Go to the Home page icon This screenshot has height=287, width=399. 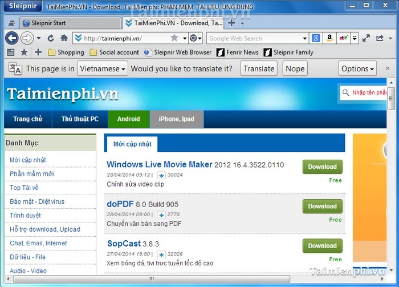tap(63, 38)
